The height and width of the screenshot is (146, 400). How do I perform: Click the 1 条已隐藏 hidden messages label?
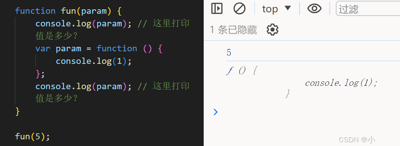pos(233,30)
